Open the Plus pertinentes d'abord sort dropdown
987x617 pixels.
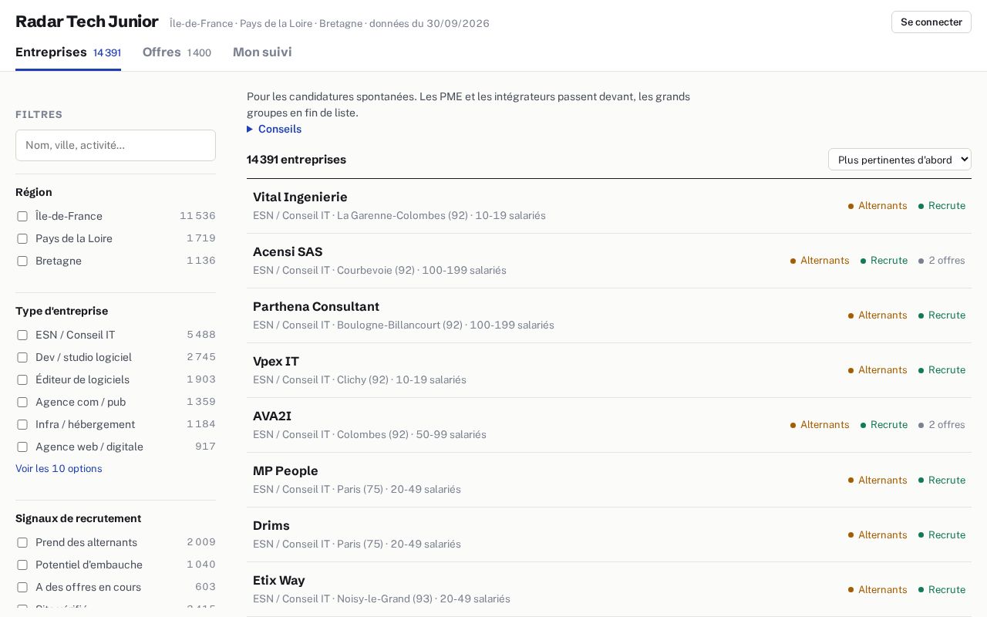click(899, 160)
